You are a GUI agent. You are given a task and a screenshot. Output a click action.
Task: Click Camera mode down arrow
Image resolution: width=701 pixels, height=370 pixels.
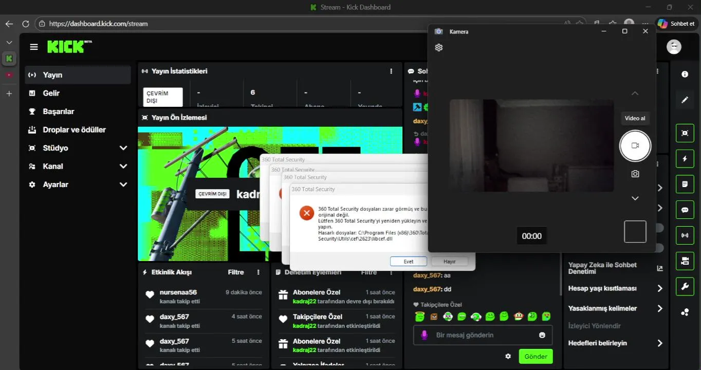pos(635,198)
